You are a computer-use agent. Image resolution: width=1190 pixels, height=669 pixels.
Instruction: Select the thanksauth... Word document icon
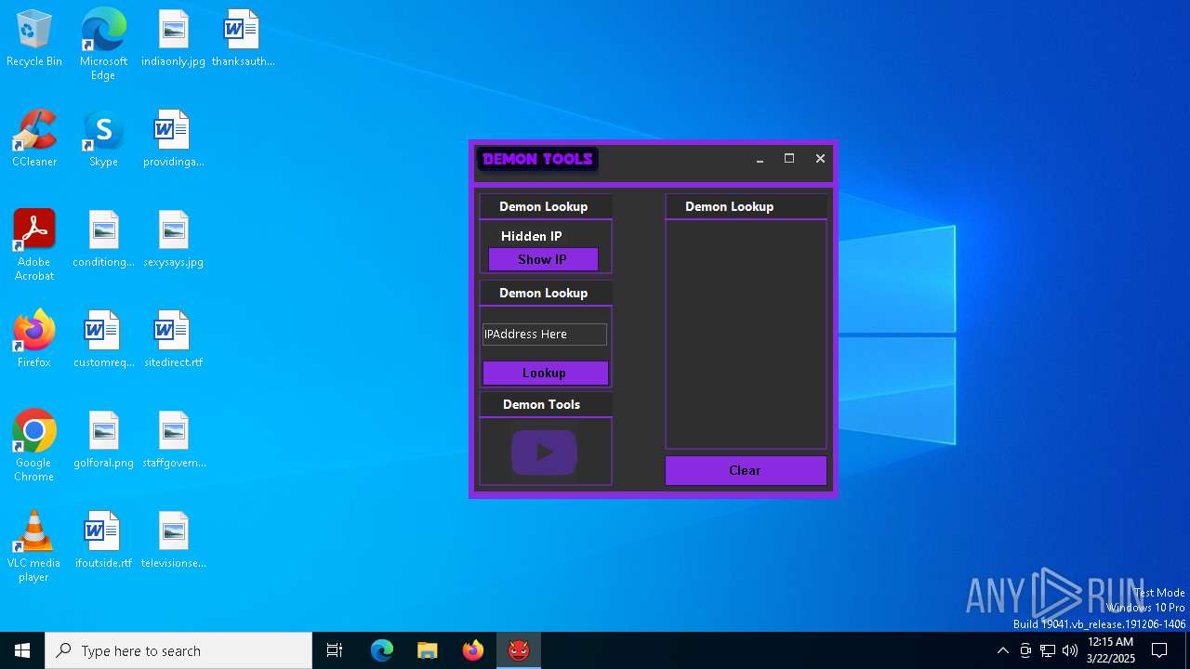pos(243,39)
